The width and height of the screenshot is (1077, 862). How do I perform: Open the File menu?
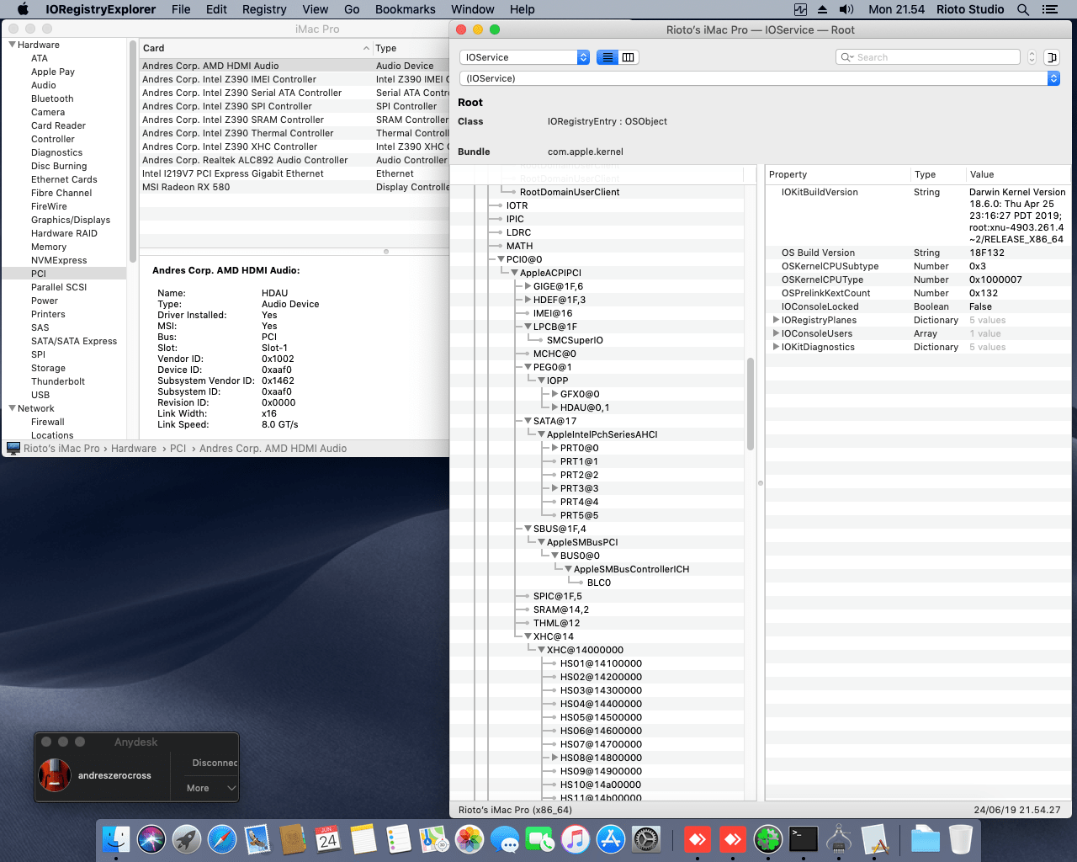[181, 9]
